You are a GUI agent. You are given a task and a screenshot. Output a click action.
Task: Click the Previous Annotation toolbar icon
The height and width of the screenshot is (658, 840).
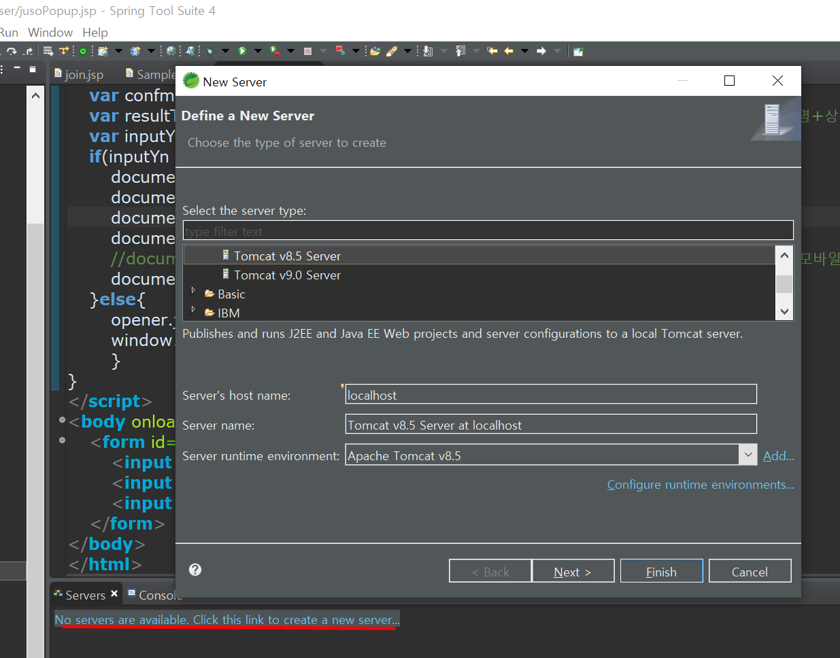460,51
